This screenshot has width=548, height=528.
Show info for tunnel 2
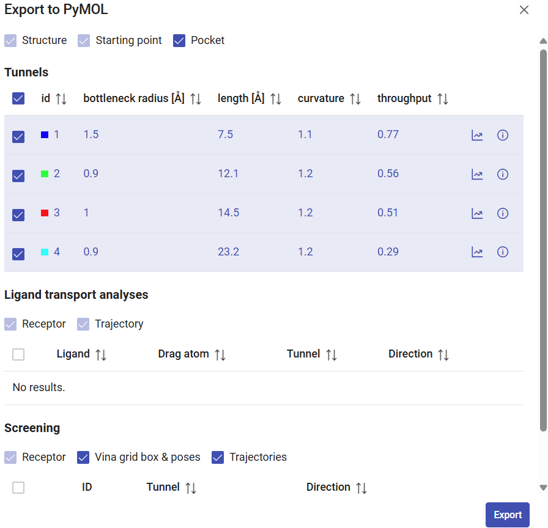503,175
